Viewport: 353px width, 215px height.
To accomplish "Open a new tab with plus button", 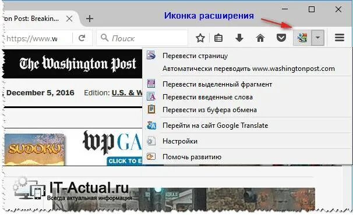I will (x=90, y=19).
